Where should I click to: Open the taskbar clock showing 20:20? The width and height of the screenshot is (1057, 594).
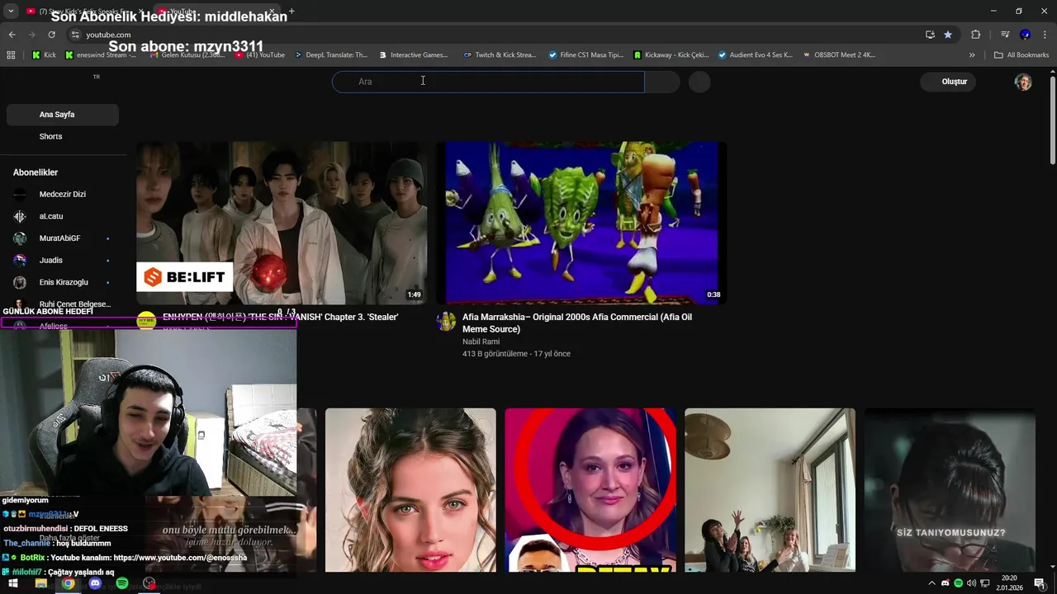(1009, 583)
